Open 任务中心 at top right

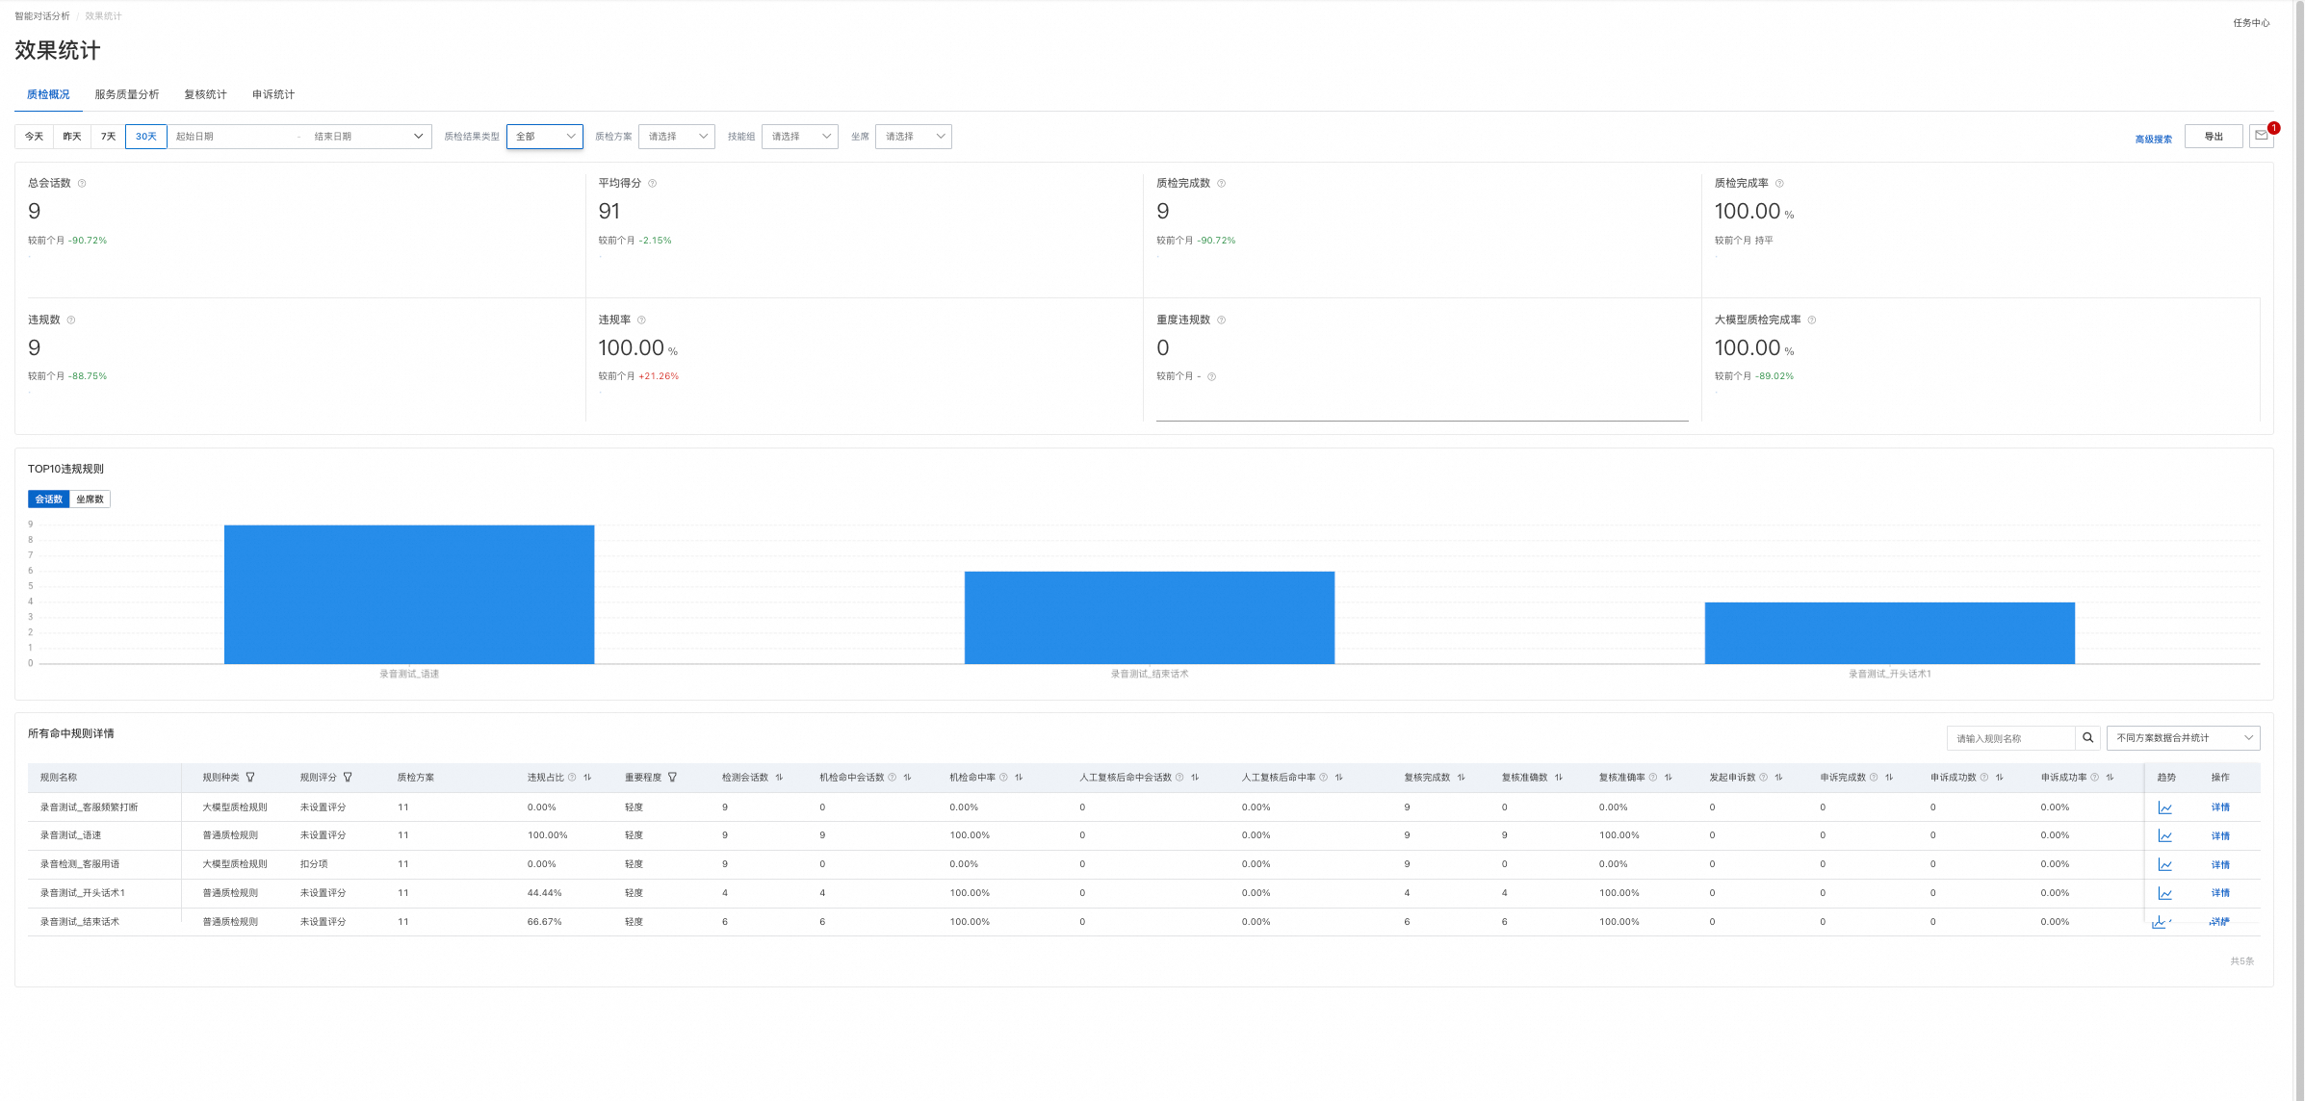coord(2251,23)
